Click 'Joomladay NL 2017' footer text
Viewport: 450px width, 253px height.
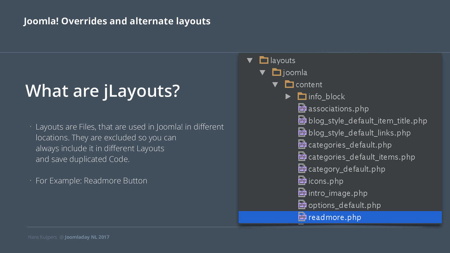coord(87,237)
